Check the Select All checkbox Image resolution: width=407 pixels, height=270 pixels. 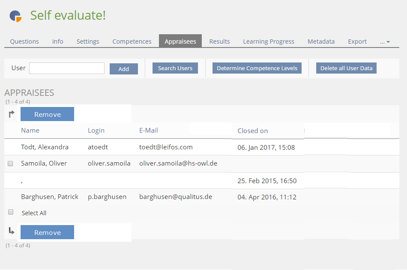[11, 212]
